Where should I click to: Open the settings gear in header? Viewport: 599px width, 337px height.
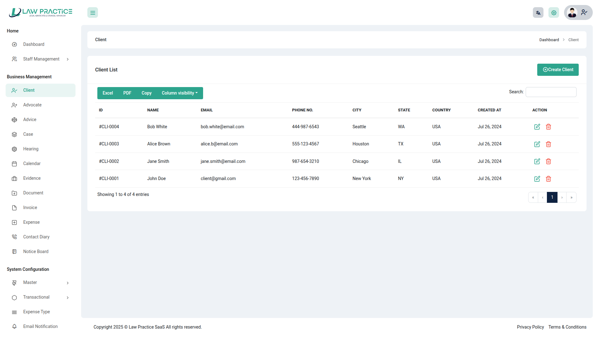(553, 13)
